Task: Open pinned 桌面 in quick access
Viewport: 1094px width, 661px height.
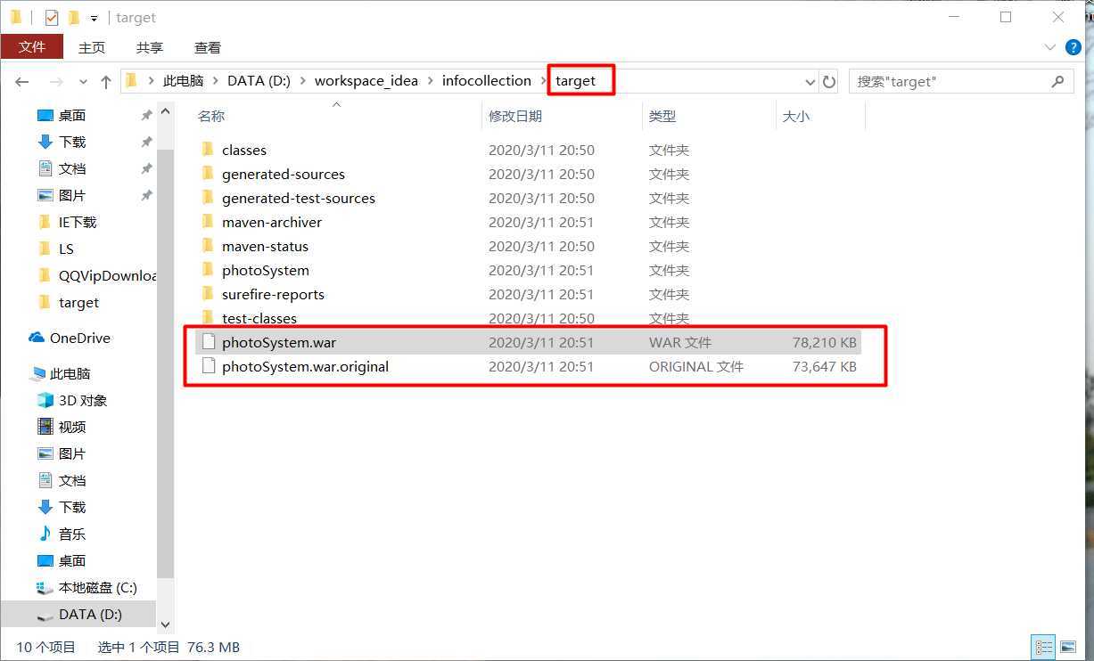Action: [x=72, y=115]
